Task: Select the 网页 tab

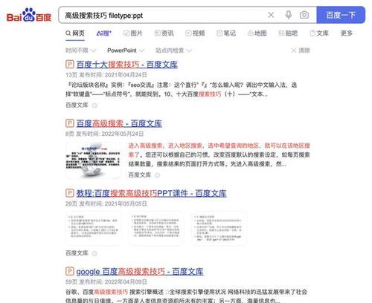Action: coord(75,33)
